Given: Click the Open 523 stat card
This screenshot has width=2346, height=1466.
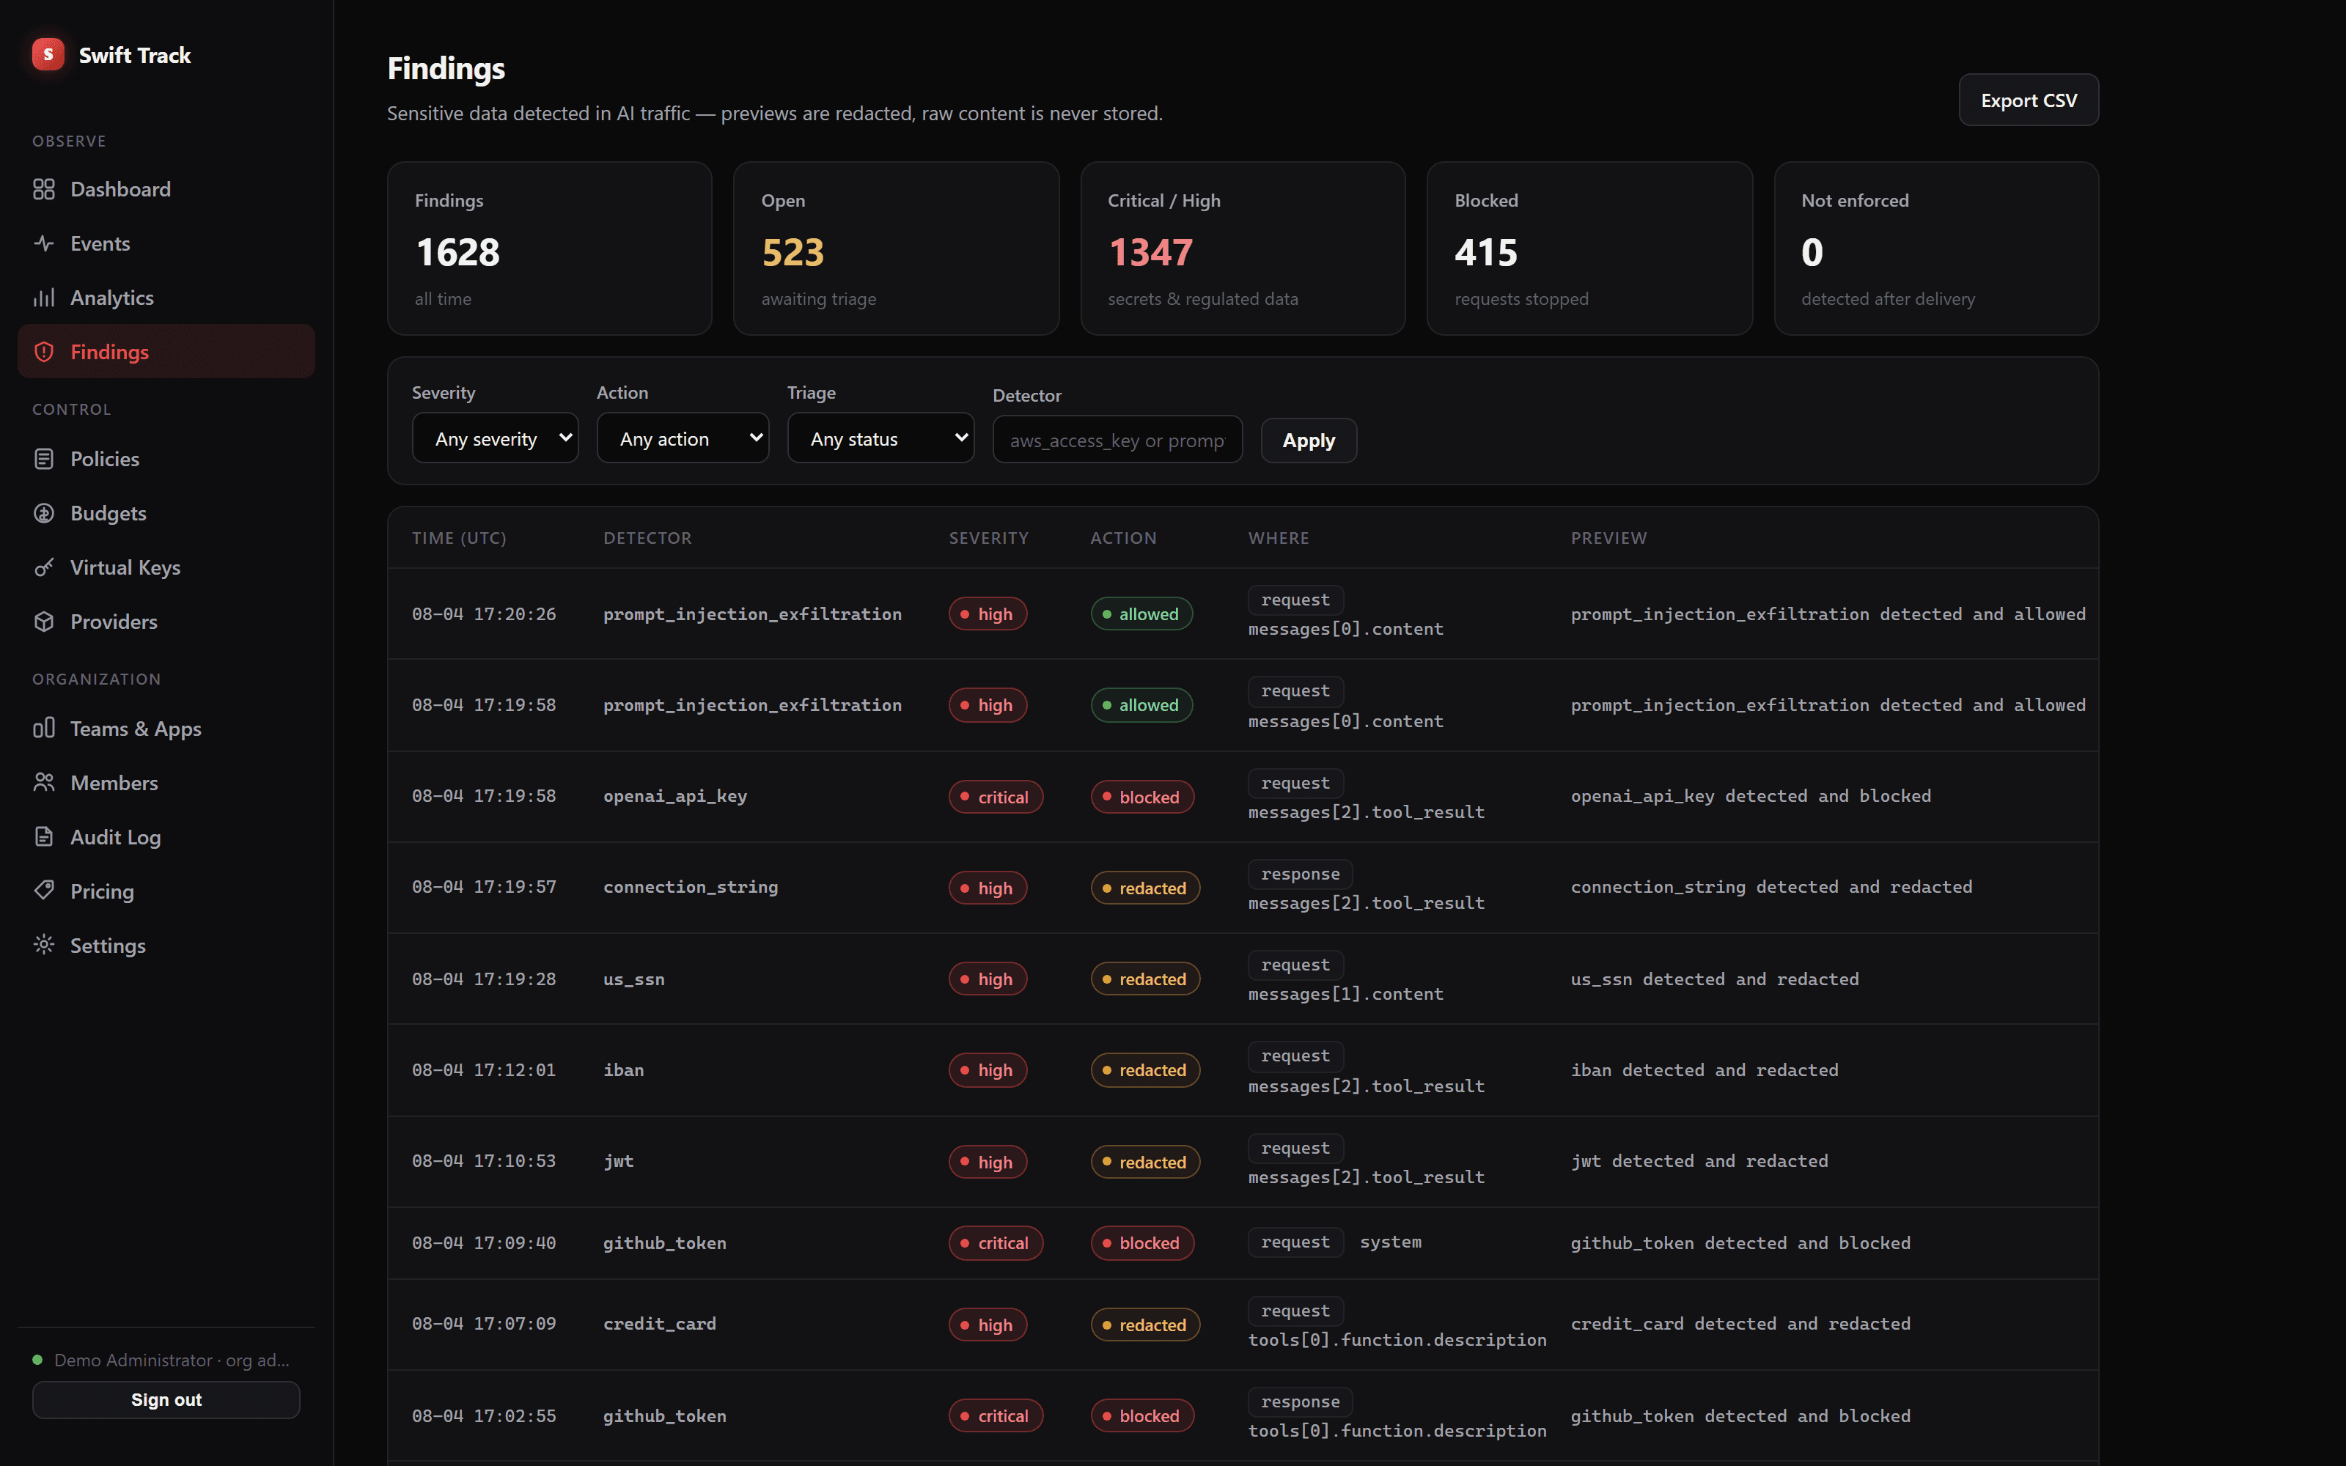Looking at the screenshot, I should tap(896, 248).
